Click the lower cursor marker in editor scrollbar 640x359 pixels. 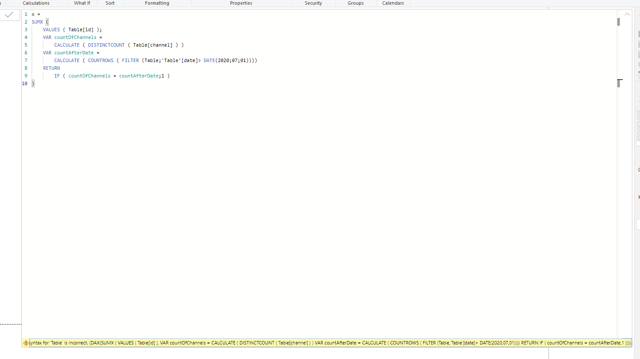(x=619, y=83)
